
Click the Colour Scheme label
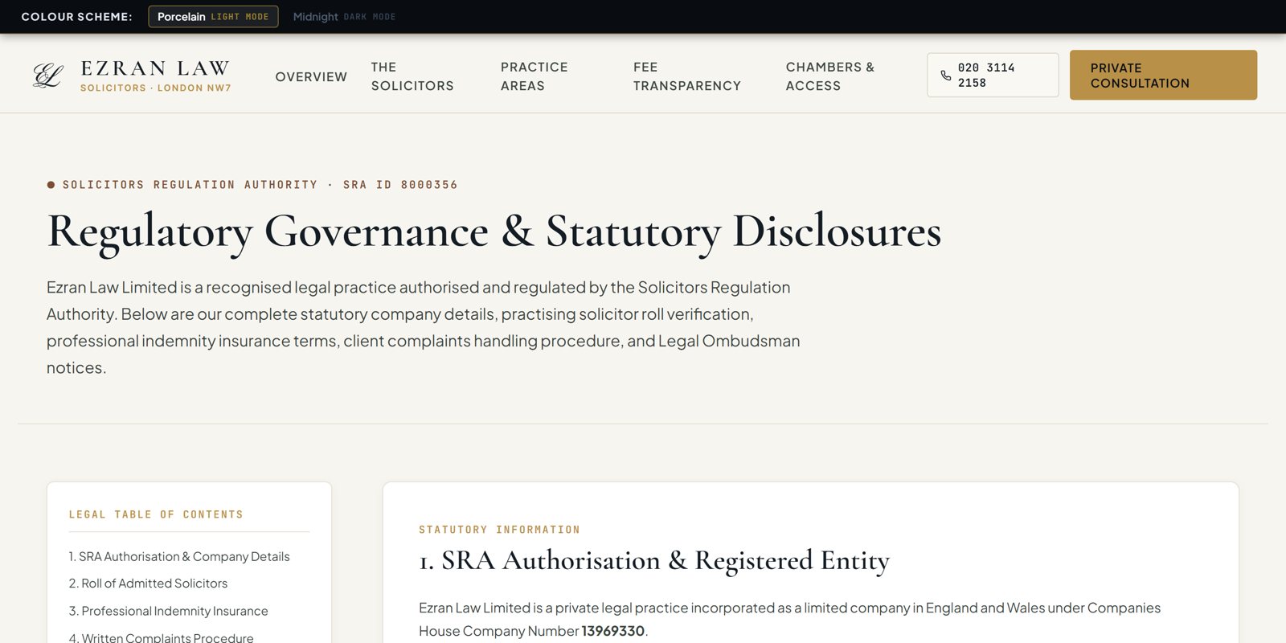click(76, 17)
